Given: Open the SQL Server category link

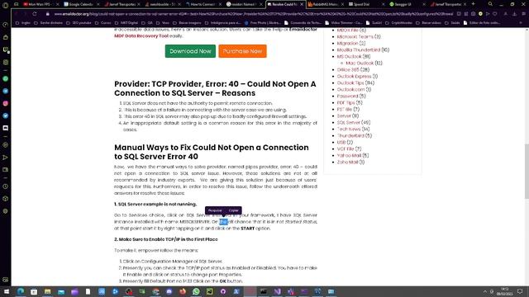Looking at the screenshot, I should click(x=349, y=123).
